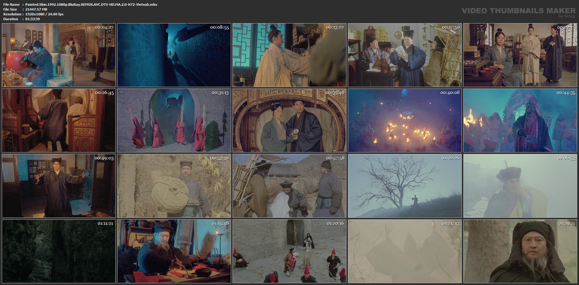Select the duration value 01:33:39
This screenshot has width=579, height=285.
pyautogui.click(x=33, y=19)
